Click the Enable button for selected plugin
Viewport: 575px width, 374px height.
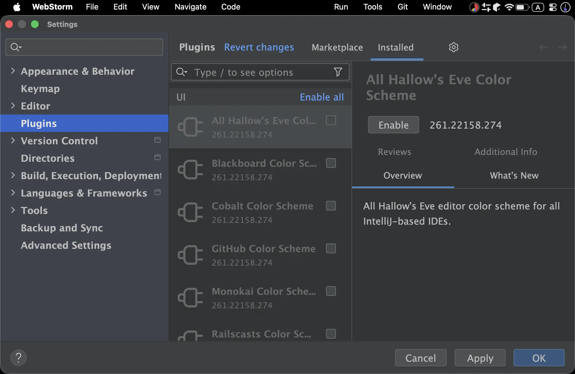(x=393, y=125)
